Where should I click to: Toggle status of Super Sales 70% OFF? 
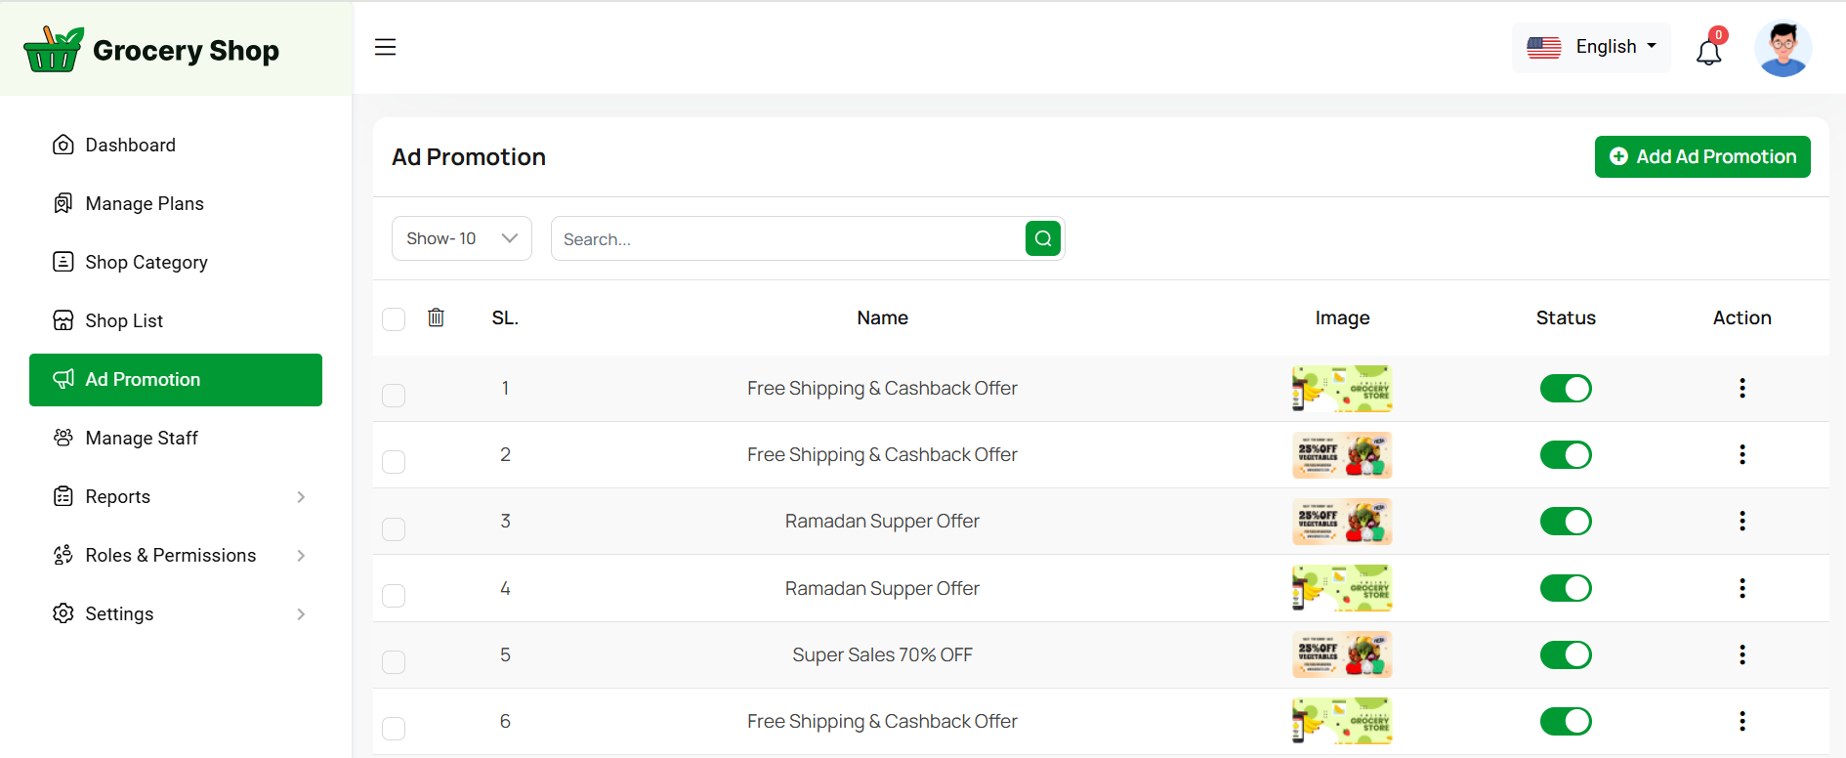1565,654
